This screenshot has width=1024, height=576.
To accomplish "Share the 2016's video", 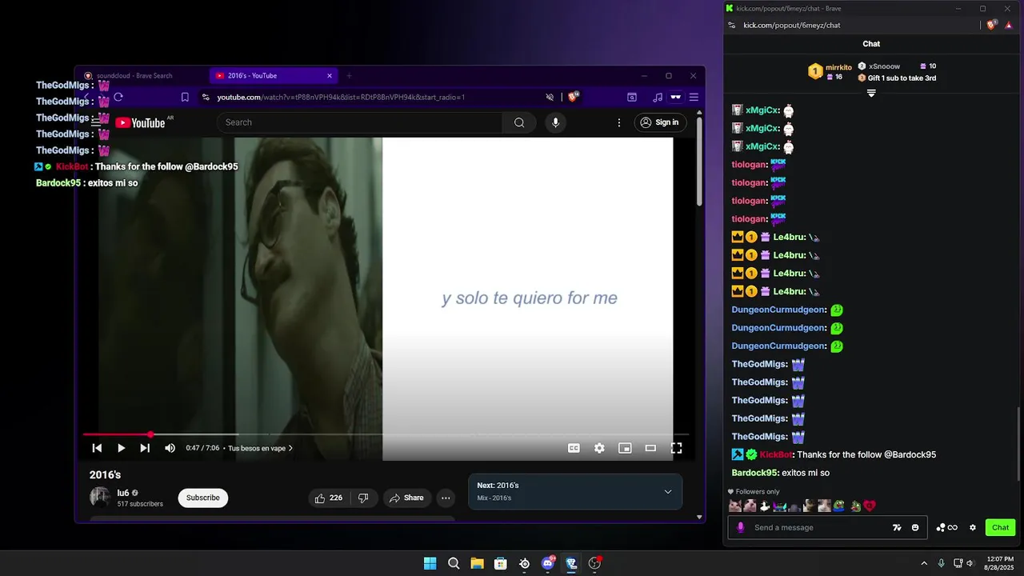I will pos(406,498).
